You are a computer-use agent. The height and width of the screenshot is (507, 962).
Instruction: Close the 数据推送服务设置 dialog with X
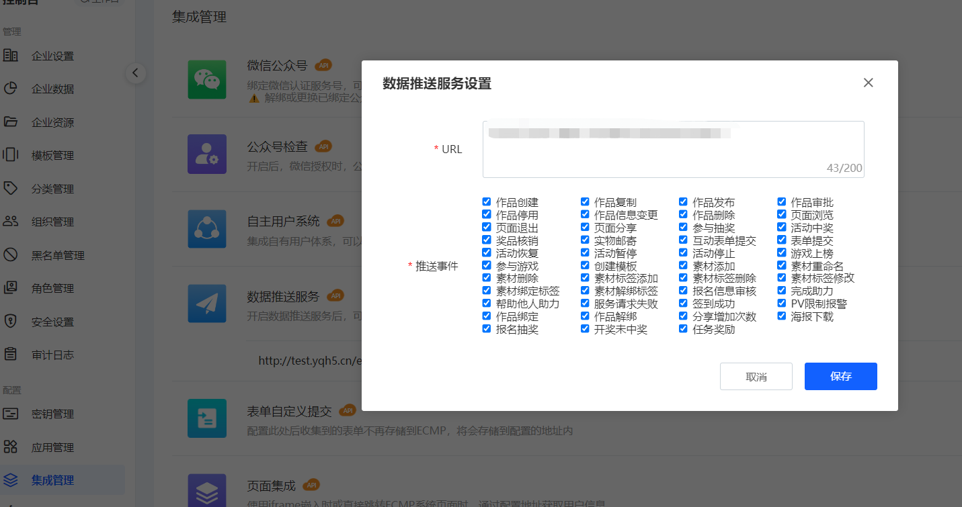pos(868,83)
